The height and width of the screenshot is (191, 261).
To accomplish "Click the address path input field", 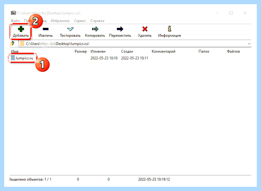I will tap(135, 44).
